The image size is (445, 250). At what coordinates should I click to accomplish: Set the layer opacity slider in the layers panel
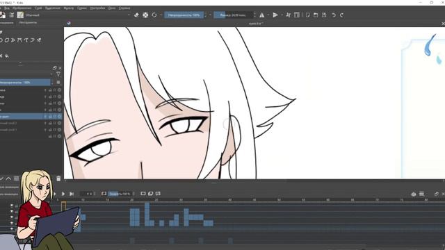pyautogui.click(x=25, y=83)
